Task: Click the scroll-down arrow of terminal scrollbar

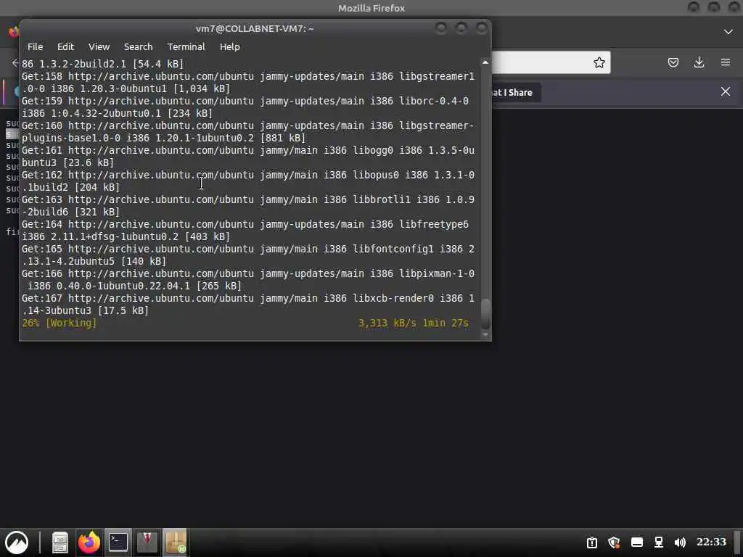Action: coord(485,334)
